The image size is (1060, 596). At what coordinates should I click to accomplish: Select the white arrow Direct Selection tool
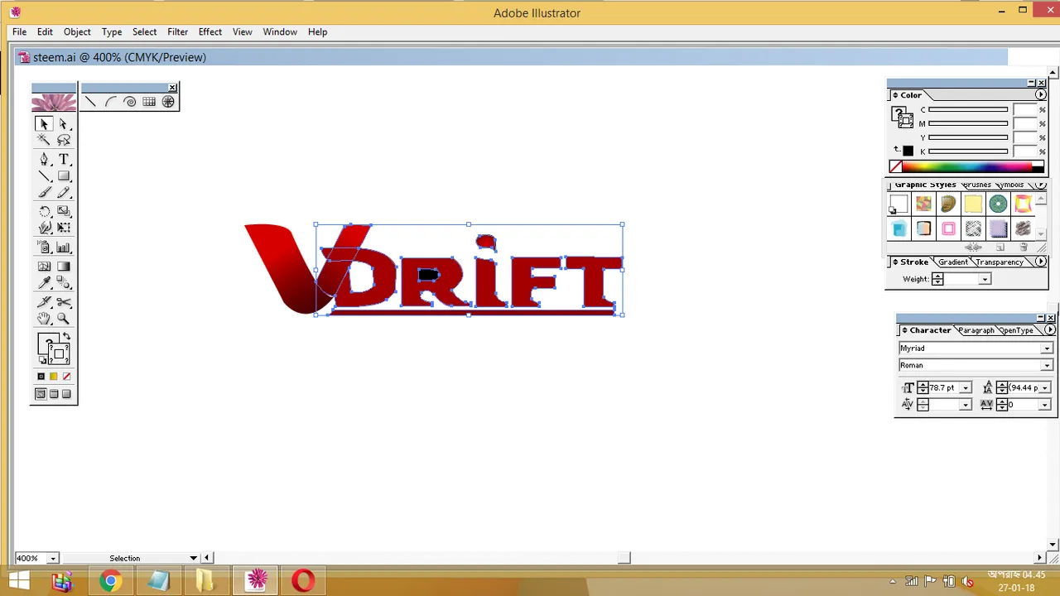tap(64, 124)
